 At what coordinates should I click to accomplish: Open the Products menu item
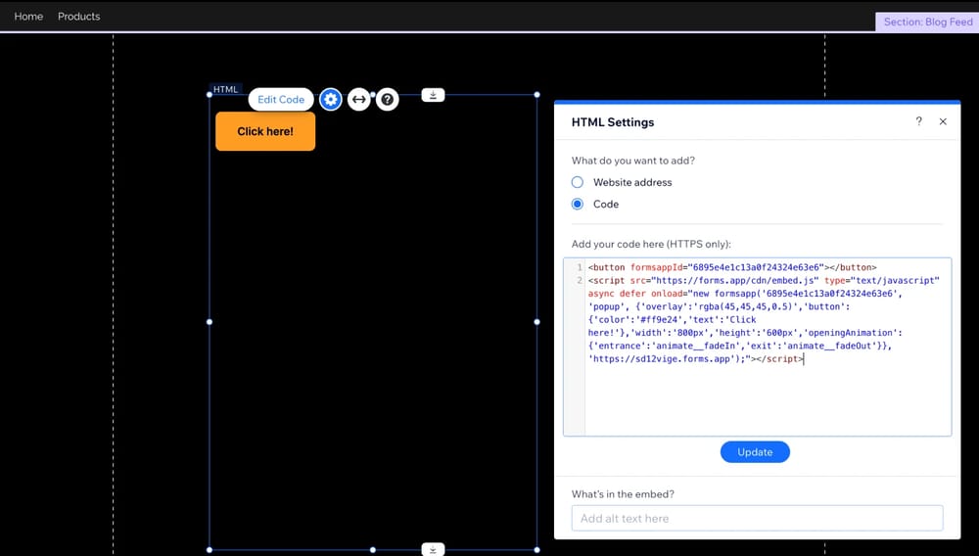click(78, 17)
